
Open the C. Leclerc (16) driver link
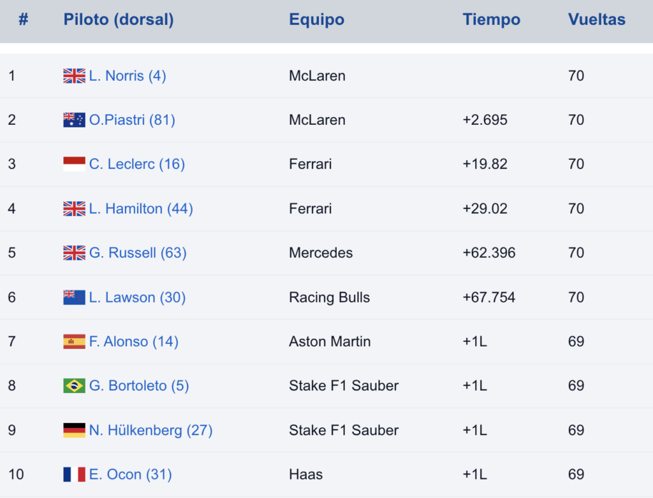(x=137, y=164)
